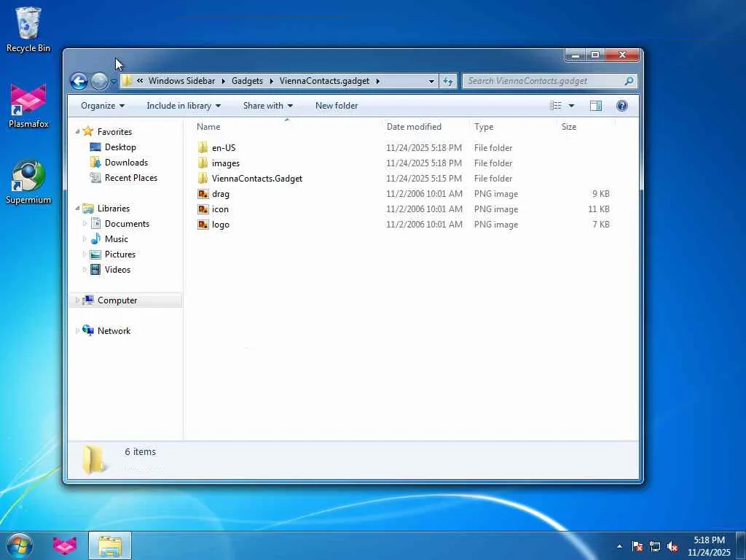Click the logo file name
Image resolution: width=746 pixels, height=560 pixels.
click(220, 225)
